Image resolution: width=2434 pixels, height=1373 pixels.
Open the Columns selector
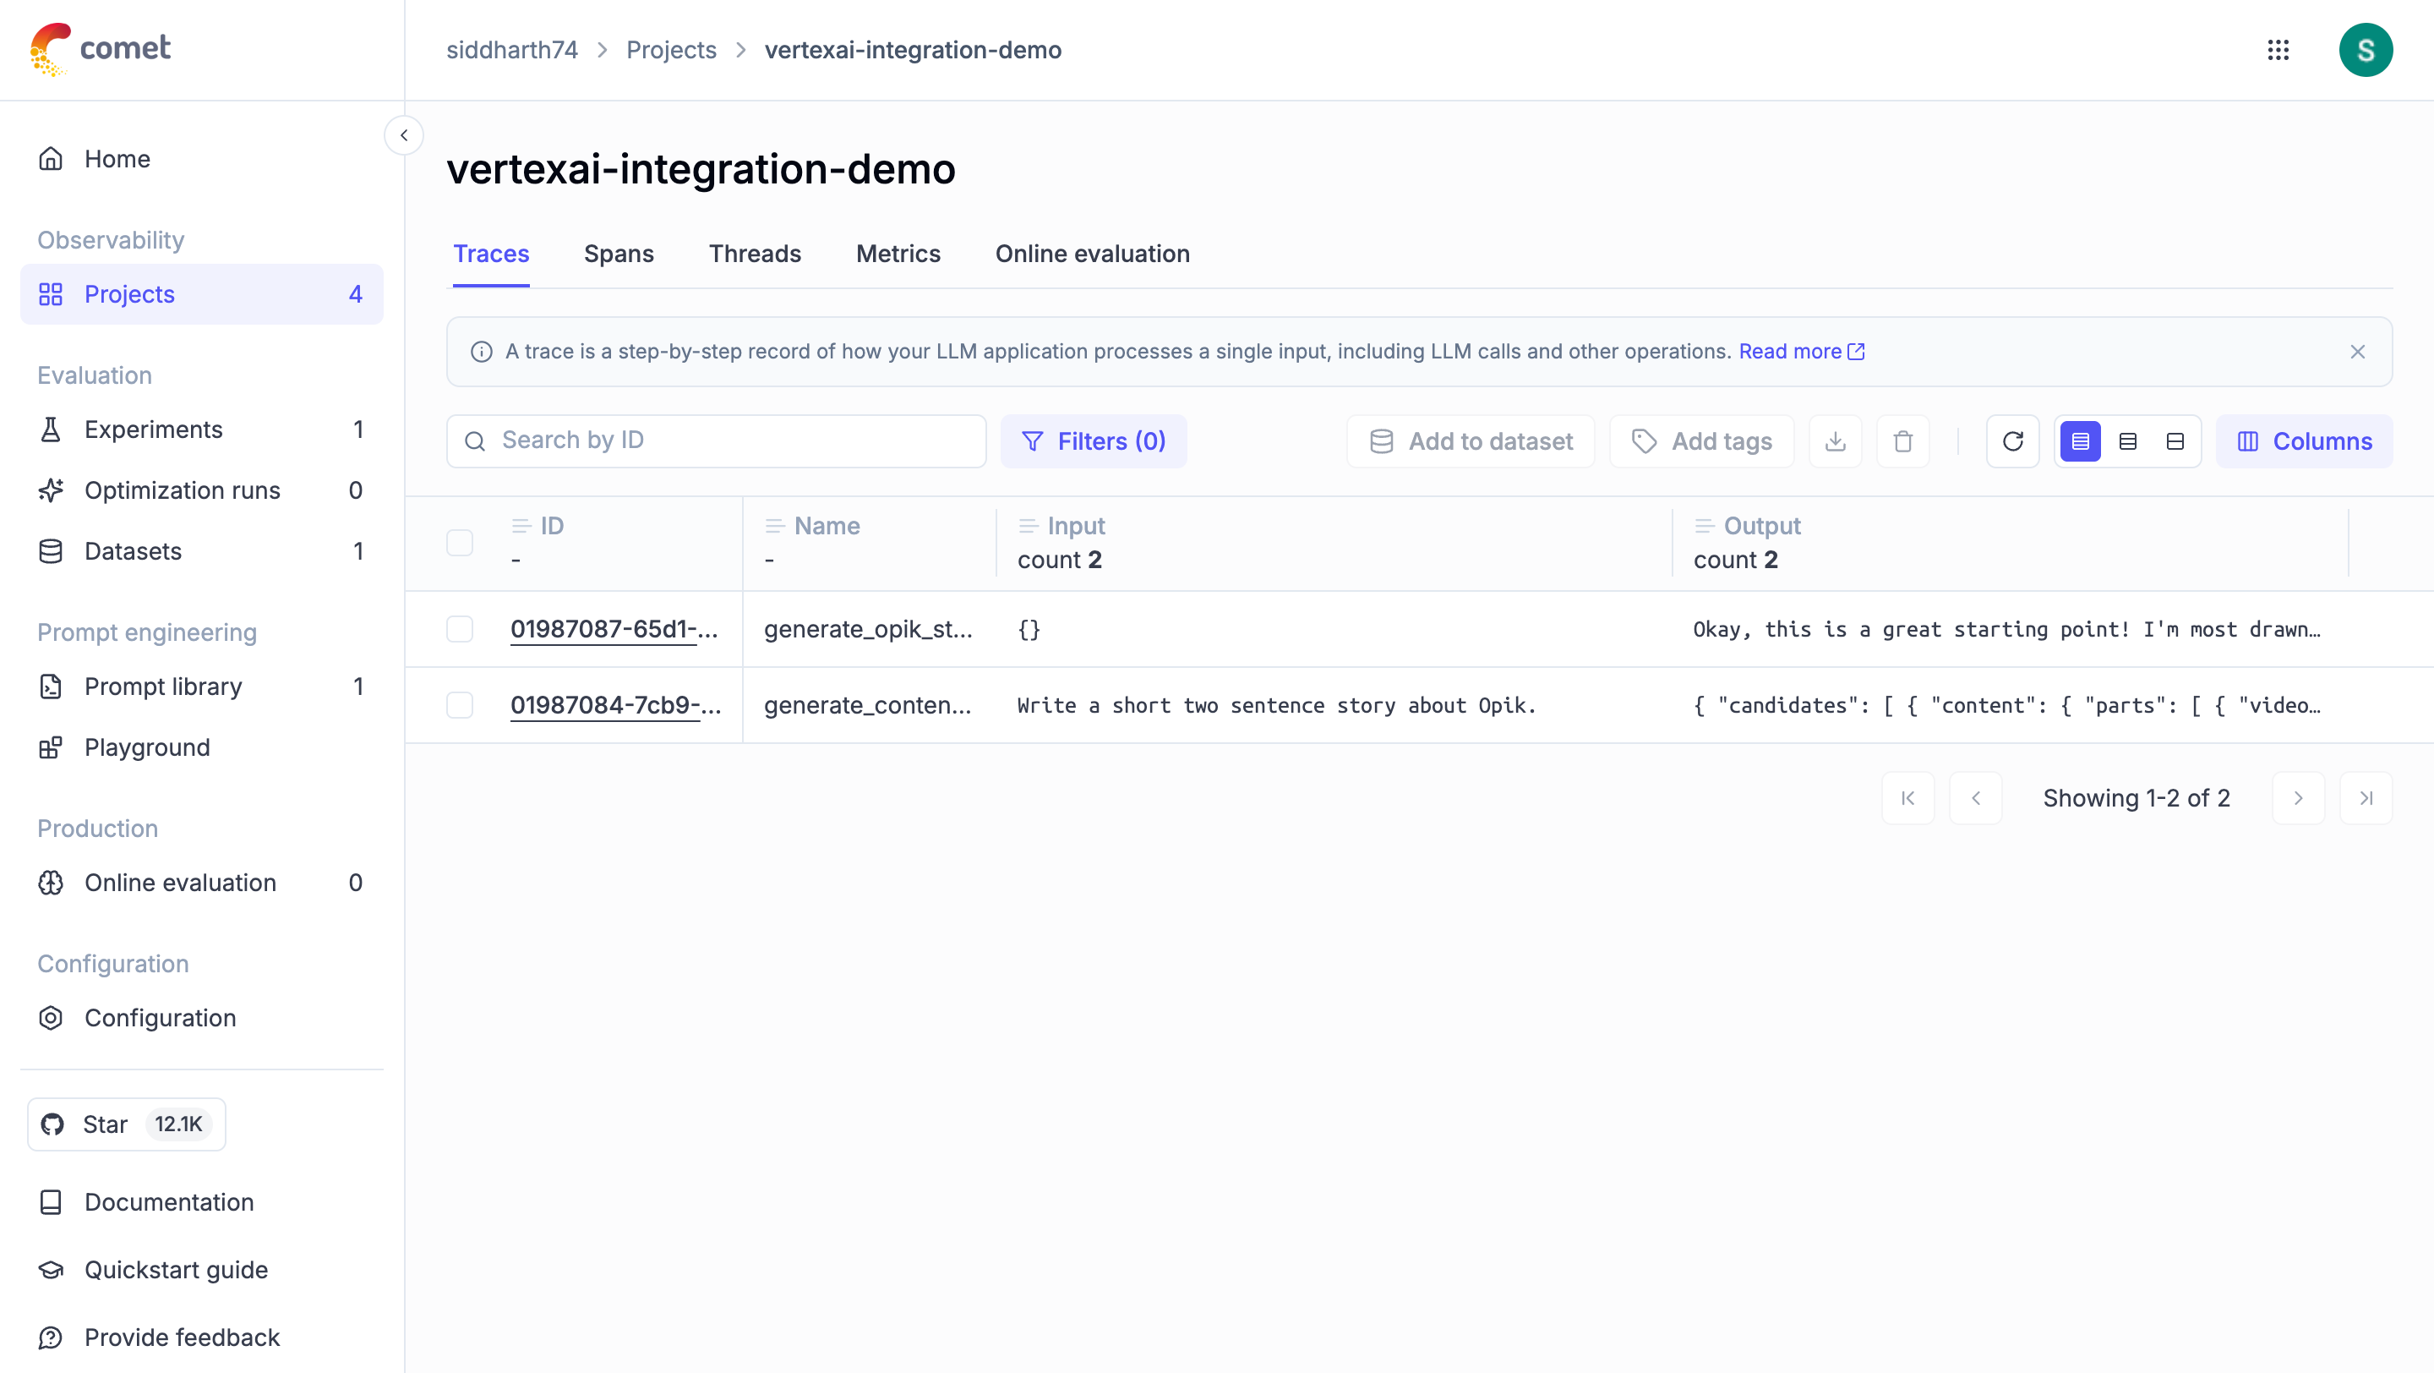coord(2304,441)
